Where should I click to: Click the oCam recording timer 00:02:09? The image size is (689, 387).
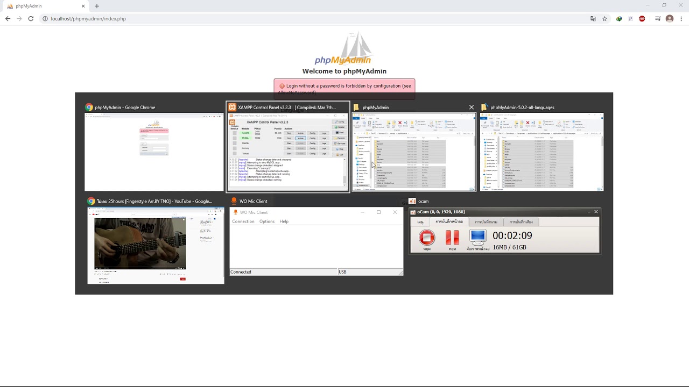coord(512,235)
